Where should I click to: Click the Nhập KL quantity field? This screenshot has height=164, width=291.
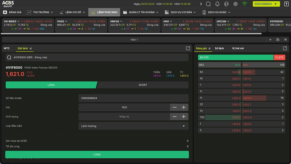pos(124,116)
